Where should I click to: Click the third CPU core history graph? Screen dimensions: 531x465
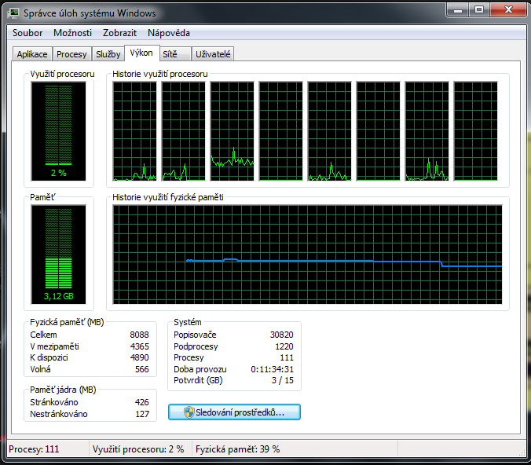click(x=232, y=131)
